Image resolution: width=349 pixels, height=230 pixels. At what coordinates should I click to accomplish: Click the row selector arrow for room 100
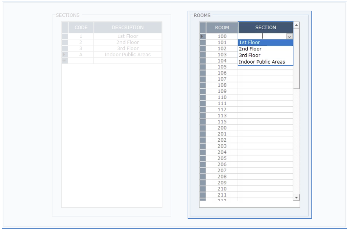(202, 36)
